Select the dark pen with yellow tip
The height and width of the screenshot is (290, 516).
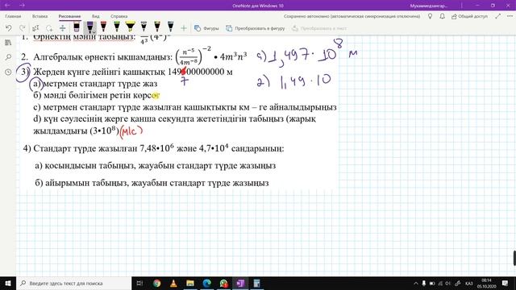[x=157, y=27]
